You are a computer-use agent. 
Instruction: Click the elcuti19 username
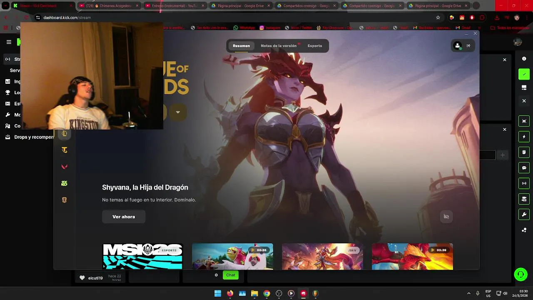click(x=95, y=278)
